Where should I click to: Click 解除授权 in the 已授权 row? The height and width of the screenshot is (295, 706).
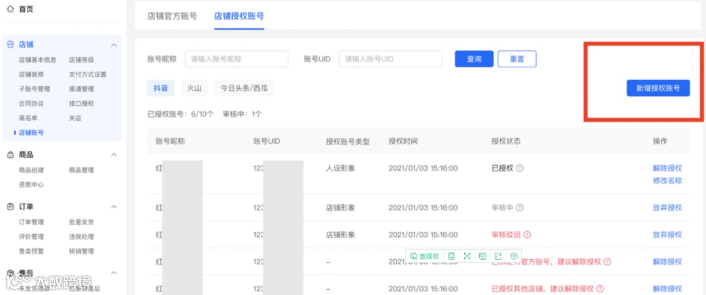point(667,168)
